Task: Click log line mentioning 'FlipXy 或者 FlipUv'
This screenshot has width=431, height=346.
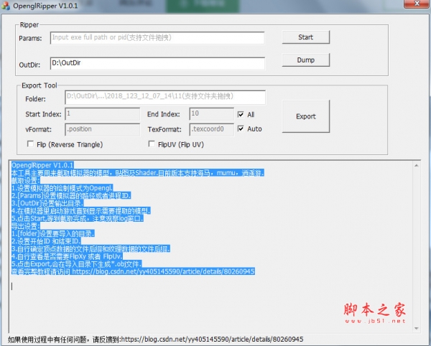Action: click(x=67, y=256)
